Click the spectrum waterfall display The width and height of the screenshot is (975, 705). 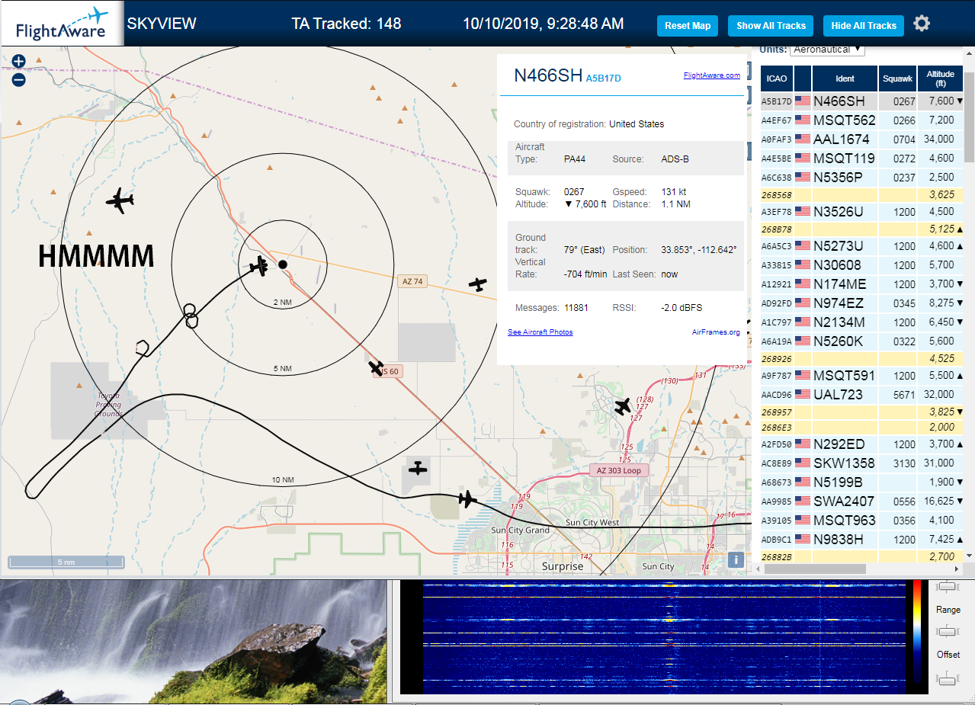coord(663,637)
